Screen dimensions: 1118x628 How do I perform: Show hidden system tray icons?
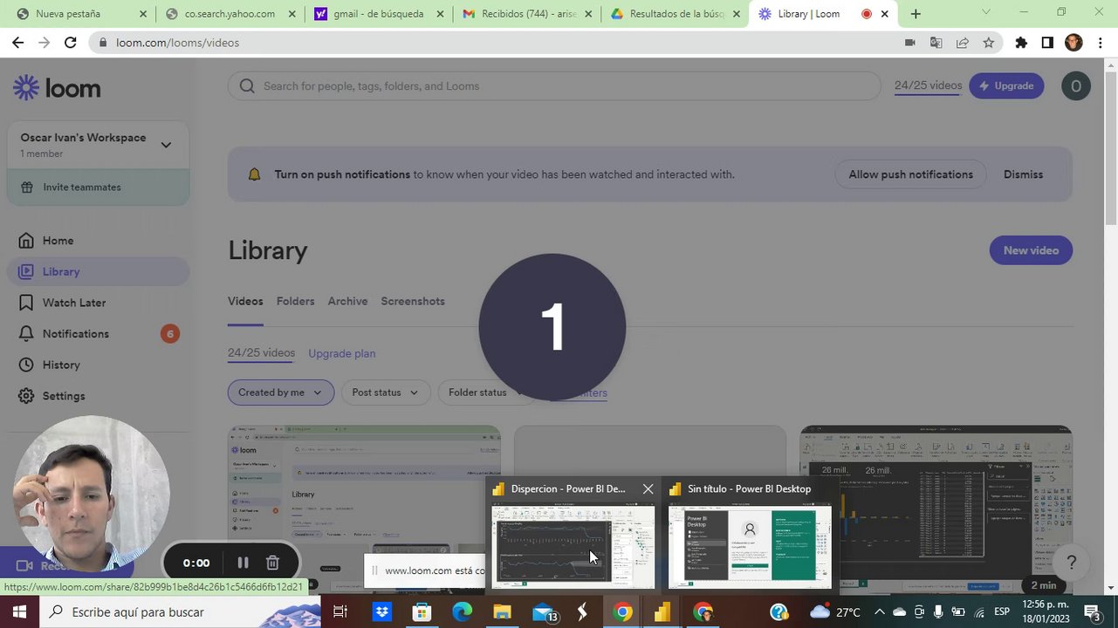880,612
